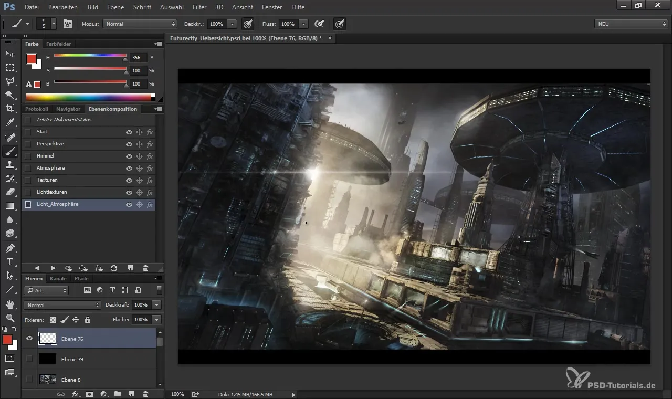Select the History Brush tool
The width and height of the screenshot is (672, 399).
click(10, 178)
